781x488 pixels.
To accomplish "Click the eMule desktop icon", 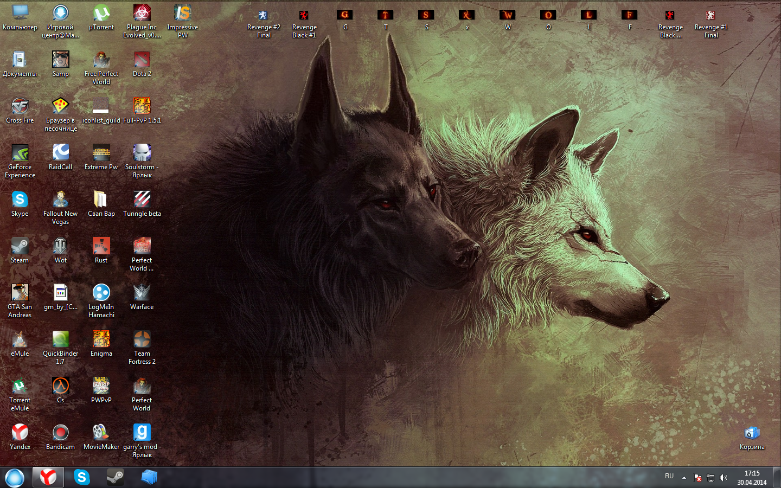I will 20,344.
